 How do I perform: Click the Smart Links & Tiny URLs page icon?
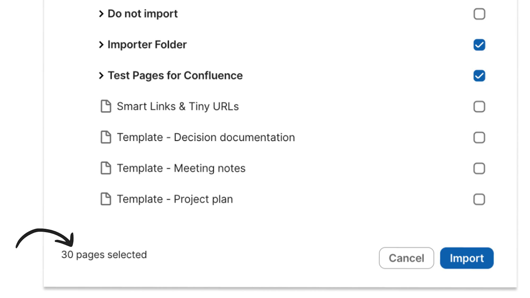coord(106,106)
